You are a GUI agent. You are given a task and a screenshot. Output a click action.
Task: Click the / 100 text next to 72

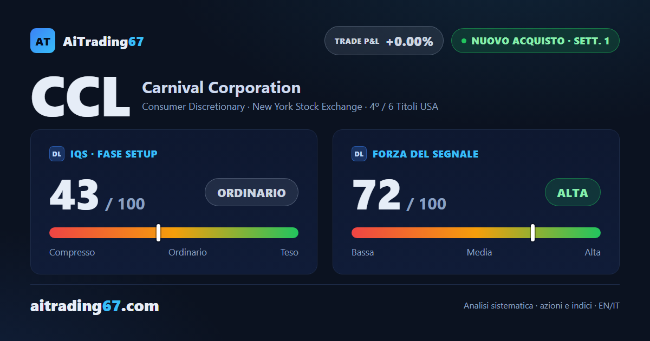coord(426,204)
